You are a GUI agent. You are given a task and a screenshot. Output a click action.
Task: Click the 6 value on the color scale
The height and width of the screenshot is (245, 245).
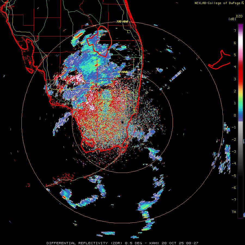point(235,43)
